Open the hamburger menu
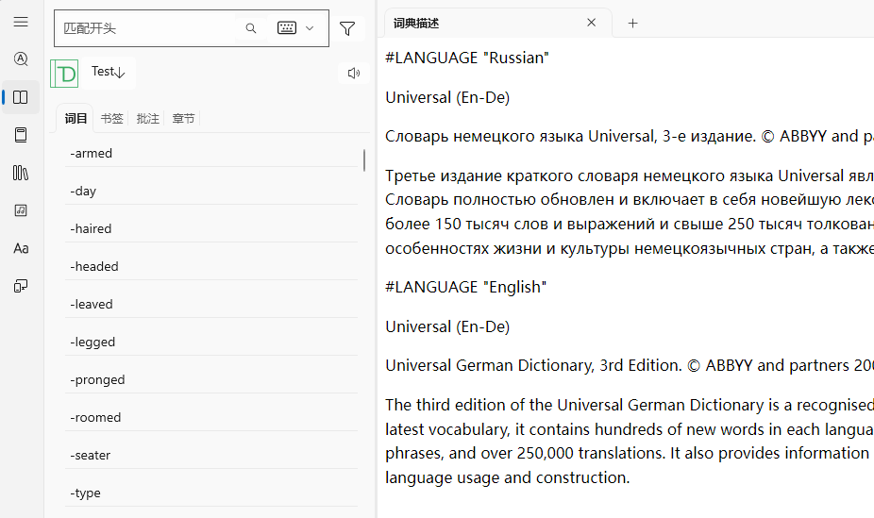 click(x=21, y=22)
